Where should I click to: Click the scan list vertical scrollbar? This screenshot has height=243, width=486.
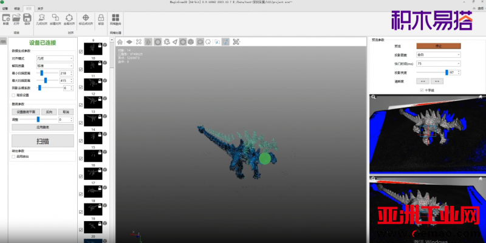coord(112,140)
